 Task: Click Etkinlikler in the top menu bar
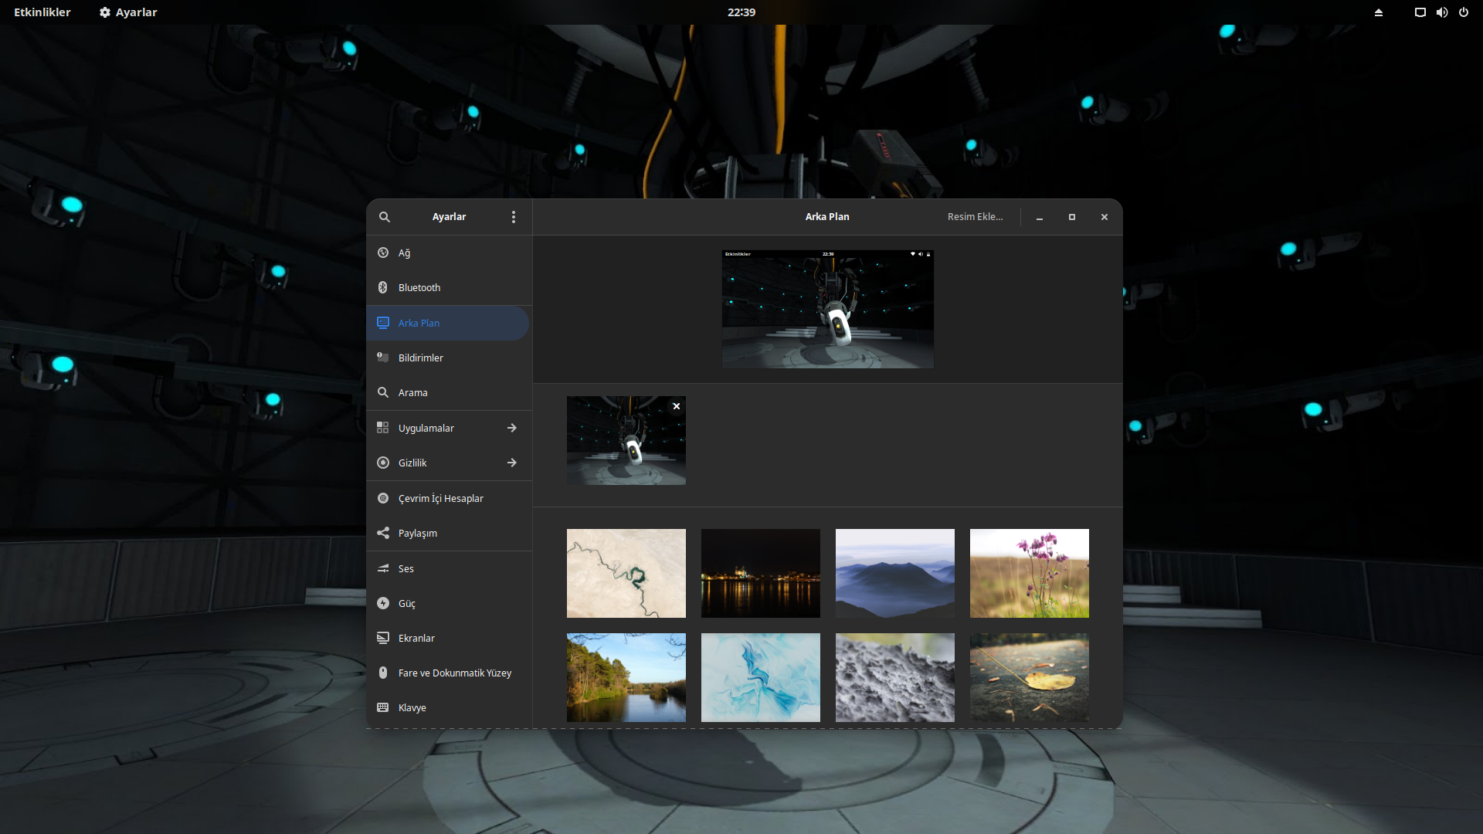click(x=42, y=12)
